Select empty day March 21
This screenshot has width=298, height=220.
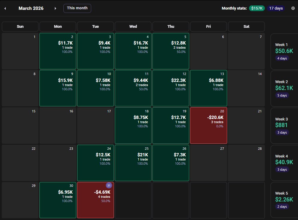point(246,126)
